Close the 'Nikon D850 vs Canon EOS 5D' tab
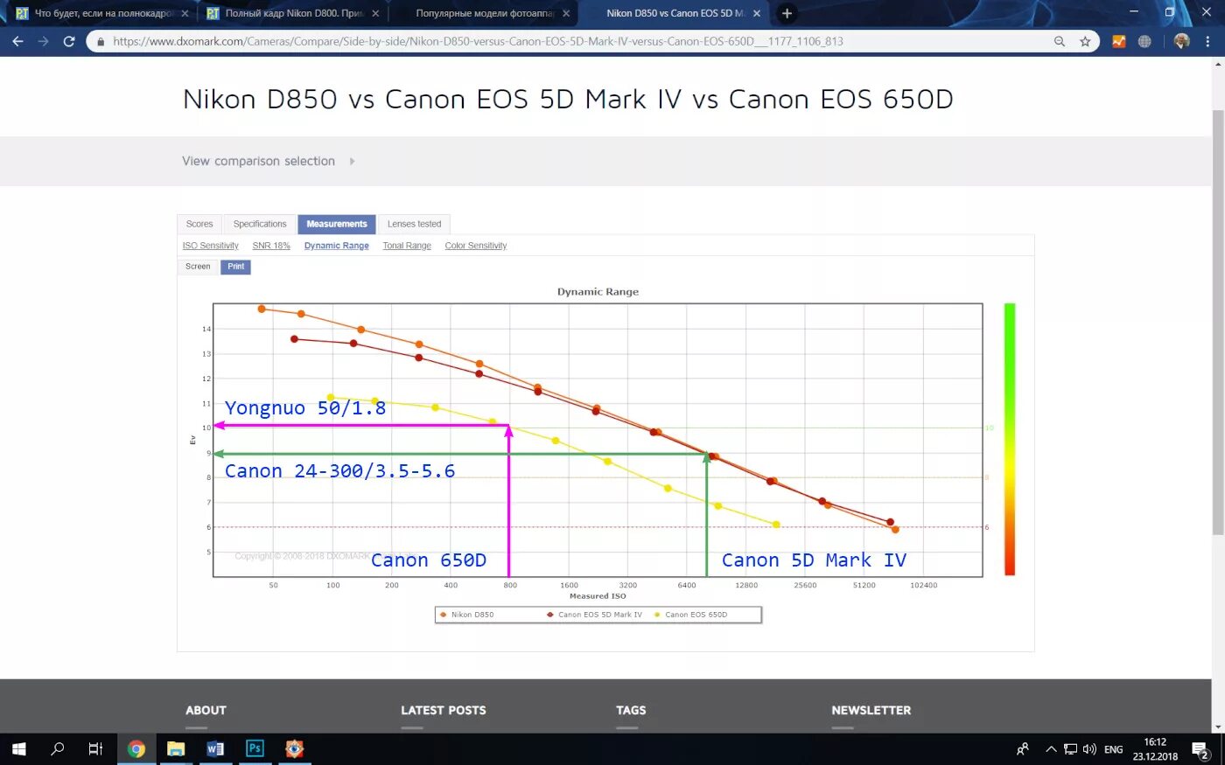Image resolution: width=1225 pixels, height=765 pixels. tap(757, 13)
